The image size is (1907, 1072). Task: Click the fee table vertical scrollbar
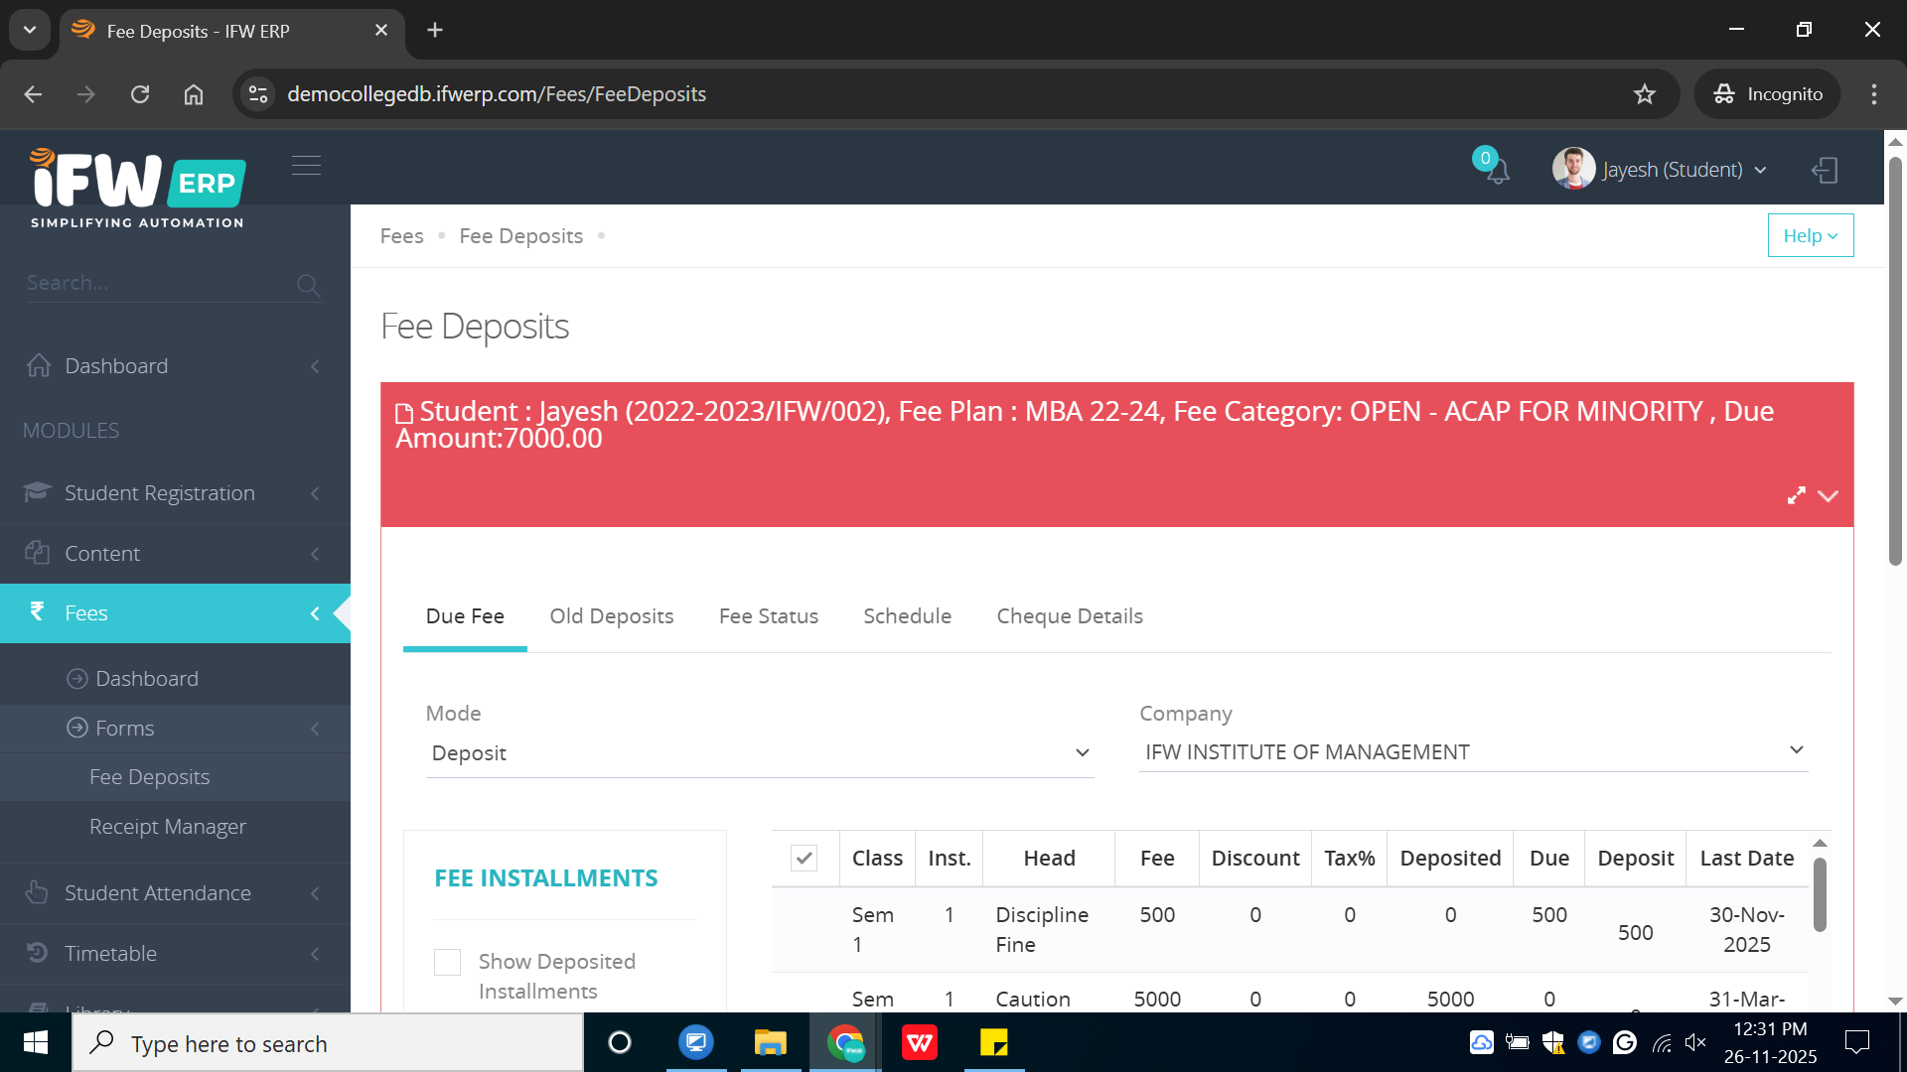click(1820, 893)
